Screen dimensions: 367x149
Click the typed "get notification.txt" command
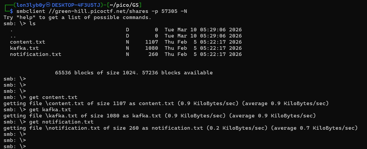(x=61, y=122)
